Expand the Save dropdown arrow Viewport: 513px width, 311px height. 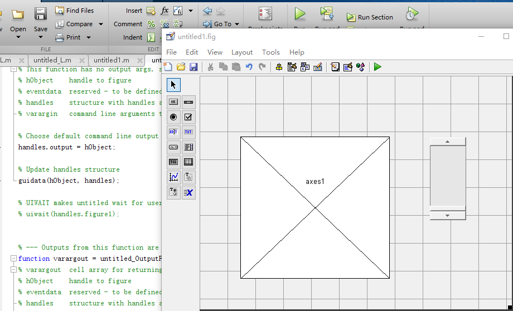tap(41, 37)
